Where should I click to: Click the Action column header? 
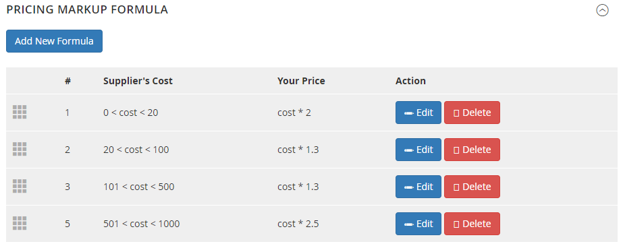pos(410,81)
